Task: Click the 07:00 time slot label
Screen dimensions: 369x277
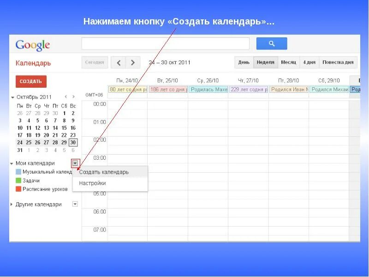Action: point(100,229)
